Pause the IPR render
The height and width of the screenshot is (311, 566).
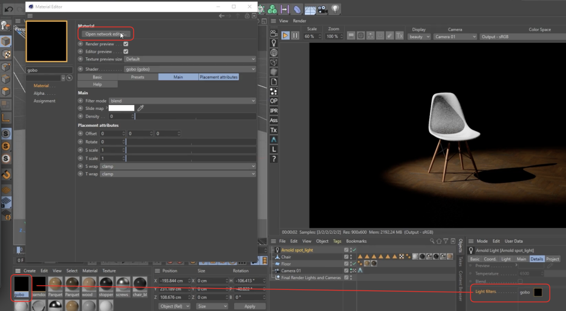click(x=295, y=36)
